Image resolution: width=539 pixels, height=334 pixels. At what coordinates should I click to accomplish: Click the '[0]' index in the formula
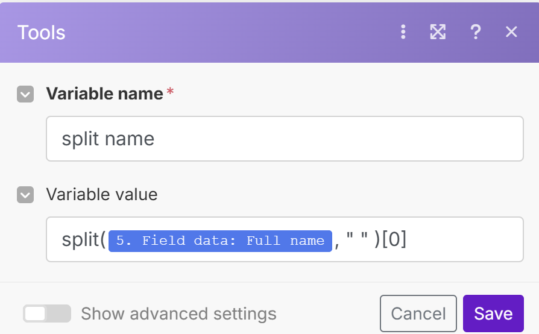(394, 240)
